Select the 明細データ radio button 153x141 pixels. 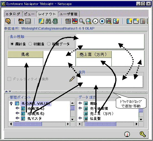tap(49, 44)
